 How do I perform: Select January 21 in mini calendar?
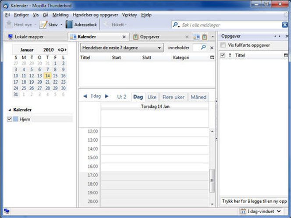[47, 82]
